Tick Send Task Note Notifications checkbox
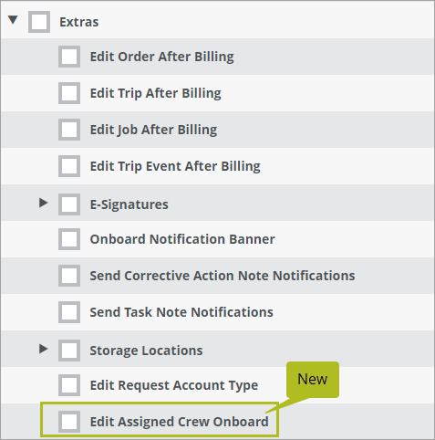Image resolution: width=435 pixels, height=440 pixels. tap(69, 312)
